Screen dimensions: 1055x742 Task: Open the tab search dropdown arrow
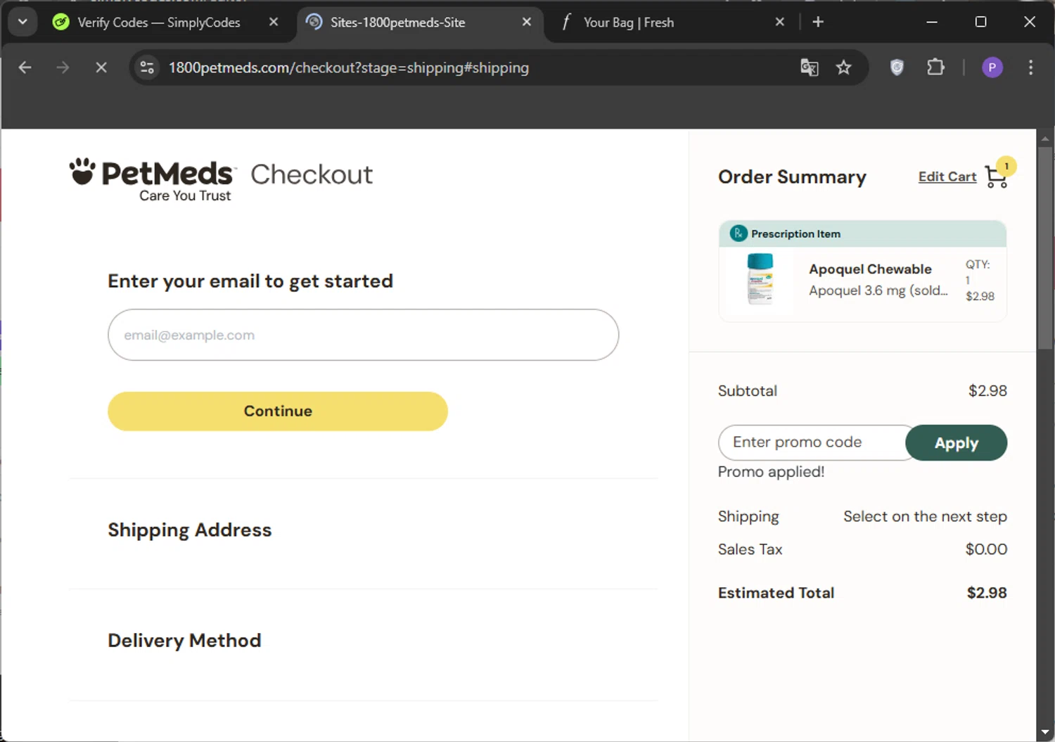[23, 22]
